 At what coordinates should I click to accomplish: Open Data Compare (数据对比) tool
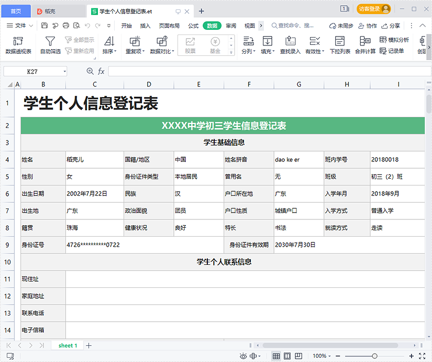[x=162, y=45]
